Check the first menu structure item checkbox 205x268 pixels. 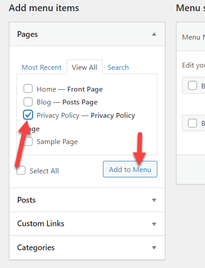(193, 85)
